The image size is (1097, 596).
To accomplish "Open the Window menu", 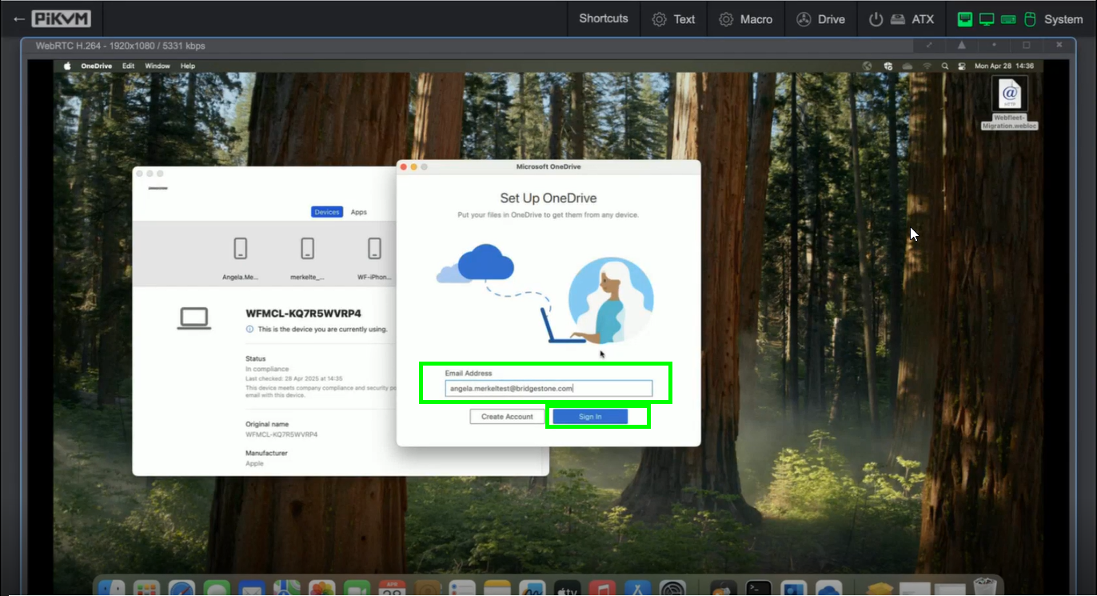I will tap(158, 66).
